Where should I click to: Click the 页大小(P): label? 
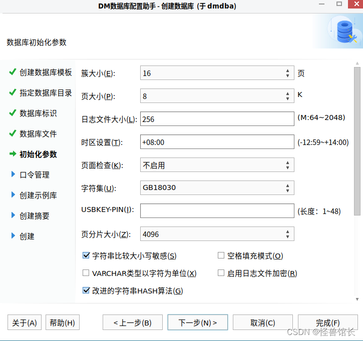pyautogui.click(x=98, y=96)
